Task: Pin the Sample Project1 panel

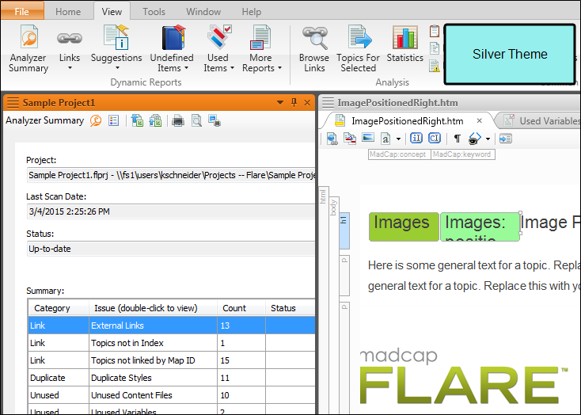Action: (294, 102)
